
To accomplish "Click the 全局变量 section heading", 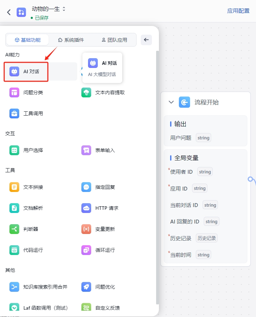I will click(x=186, y=158).
